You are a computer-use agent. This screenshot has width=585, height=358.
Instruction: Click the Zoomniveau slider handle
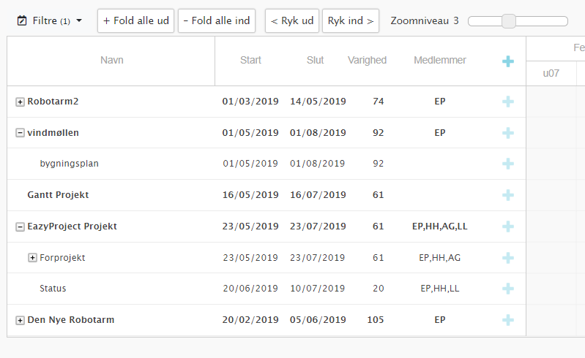tap(509, 21)
